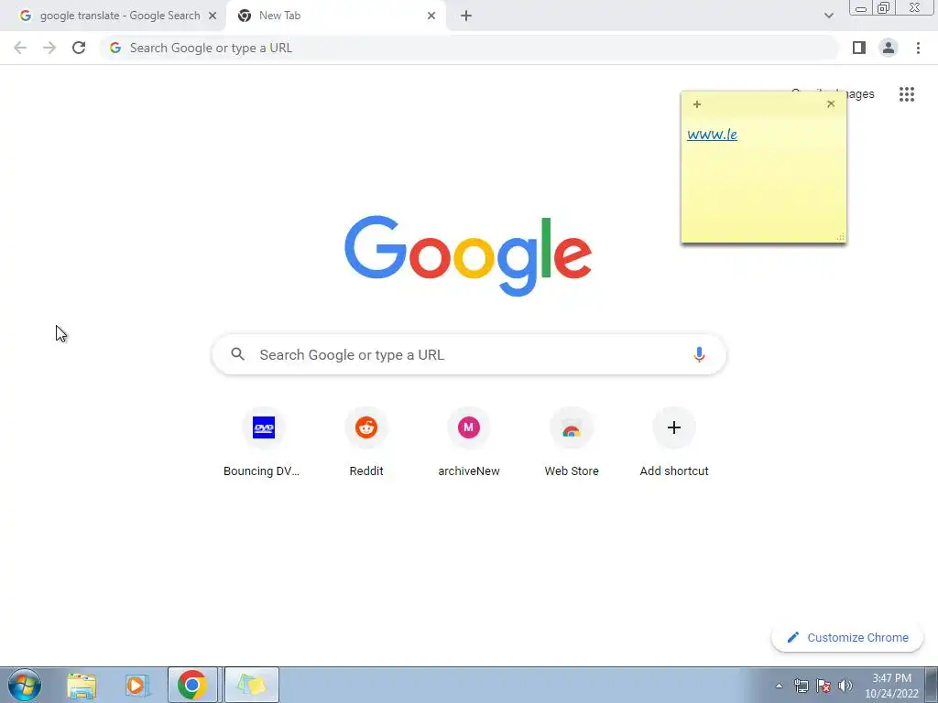Click the browser forward arrow

(x=49, y=48)
